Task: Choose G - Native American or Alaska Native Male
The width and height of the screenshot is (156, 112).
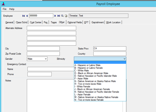Action: (100, 81)
